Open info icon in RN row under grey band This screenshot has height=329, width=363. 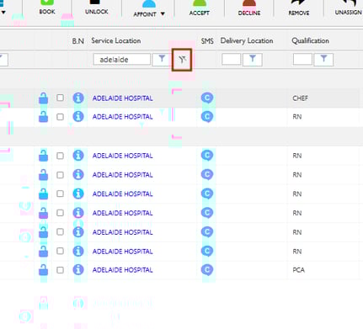pos(78,156)
